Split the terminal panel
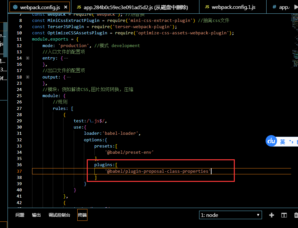The height and width of the screenshot is (228, 298). coord(284,215)
